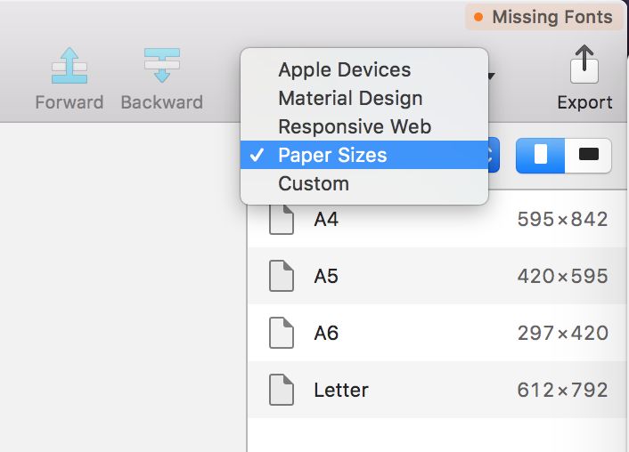Click the orange Missing Fonts dot
Screen dimensions: 629x452
pos(479,18)
